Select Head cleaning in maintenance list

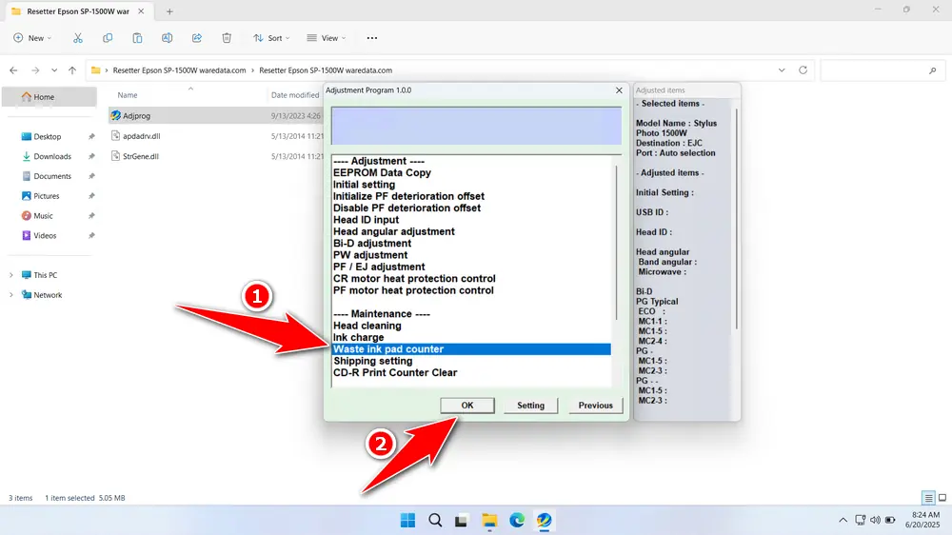click(x=367, y=326)
